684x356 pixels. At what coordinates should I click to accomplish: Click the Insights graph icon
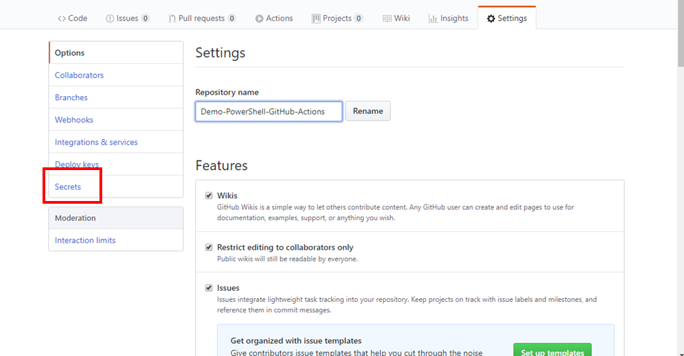tap(433, 19)
